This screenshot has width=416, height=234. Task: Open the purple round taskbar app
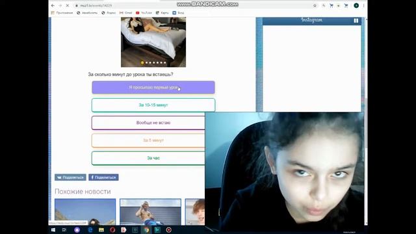[x=77, y=229]
